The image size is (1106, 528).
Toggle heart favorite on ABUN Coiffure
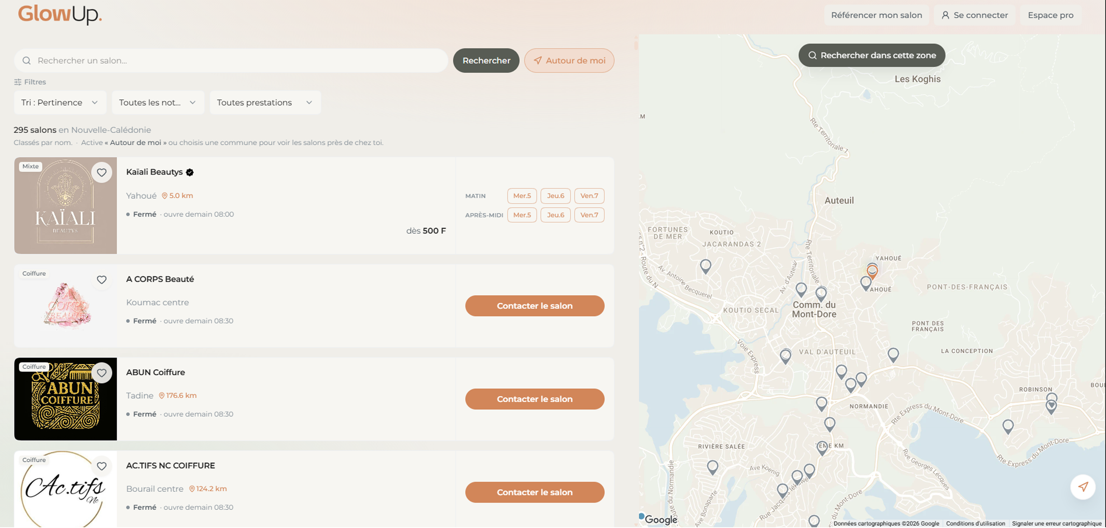[101, 373]
